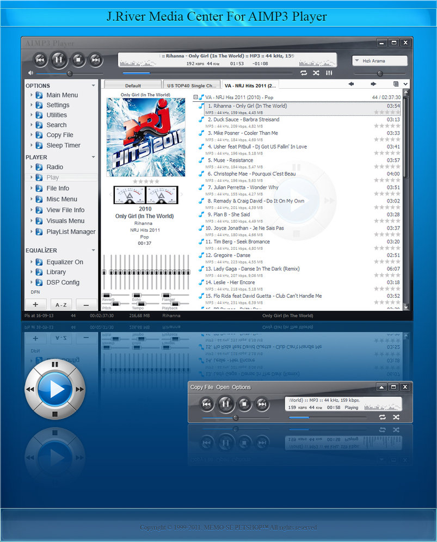This screenshot has width=437, height=542.
Task: Open the Options menu in mini player
Action: (x=241, y=387)
